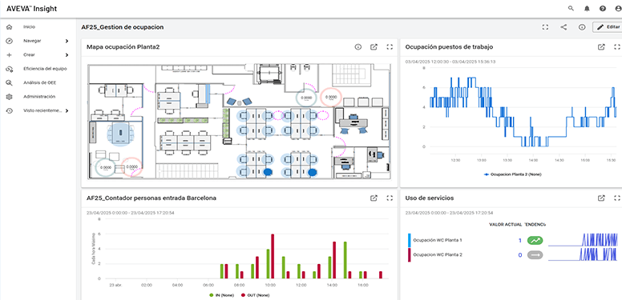Click the Navegar compass icon
The image size is (622, 300).
coord(10,41)
